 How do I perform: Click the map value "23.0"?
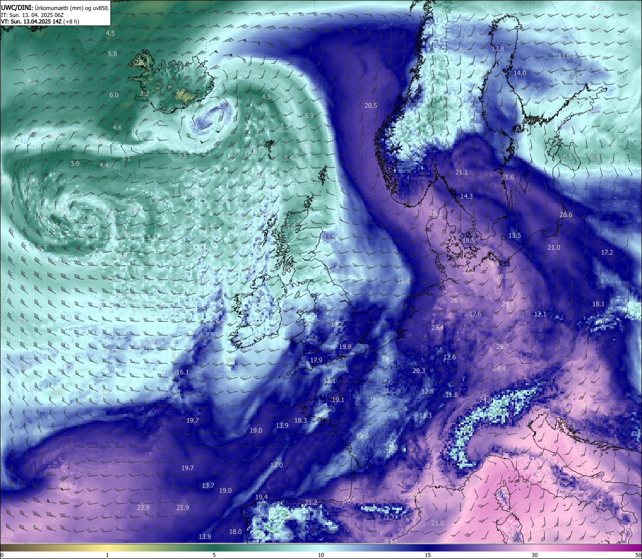click(437, 523)
